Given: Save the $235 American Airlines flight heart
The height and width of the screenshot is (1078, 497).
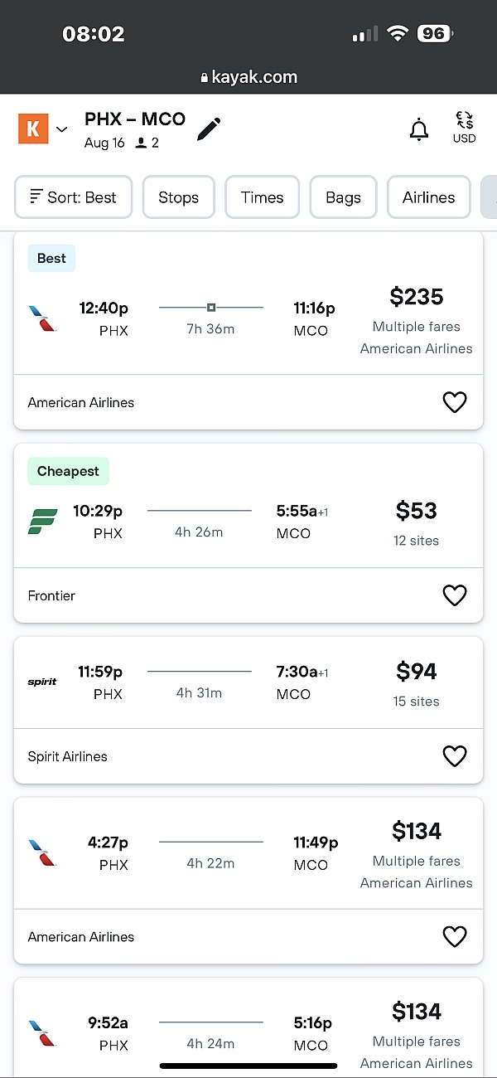Looking at the screenshot, I should [x=454, y=402].
